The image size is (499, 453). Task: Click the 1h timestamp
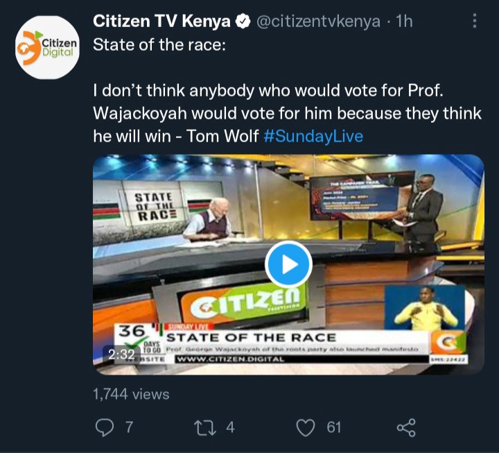click(404, 22)
